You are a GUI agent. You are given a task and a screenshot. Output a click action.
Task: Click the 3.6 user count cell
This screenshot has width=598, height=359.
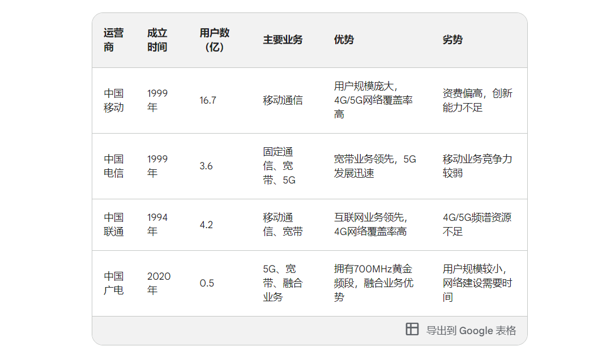coord(206,166)
